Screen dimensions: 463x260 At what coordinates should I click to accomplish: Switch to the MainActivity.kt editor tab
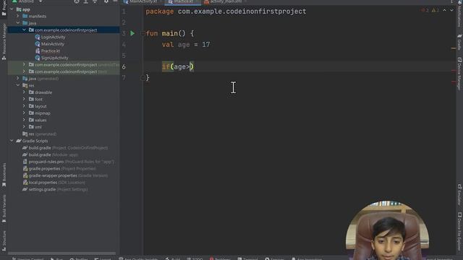point(143,1)
